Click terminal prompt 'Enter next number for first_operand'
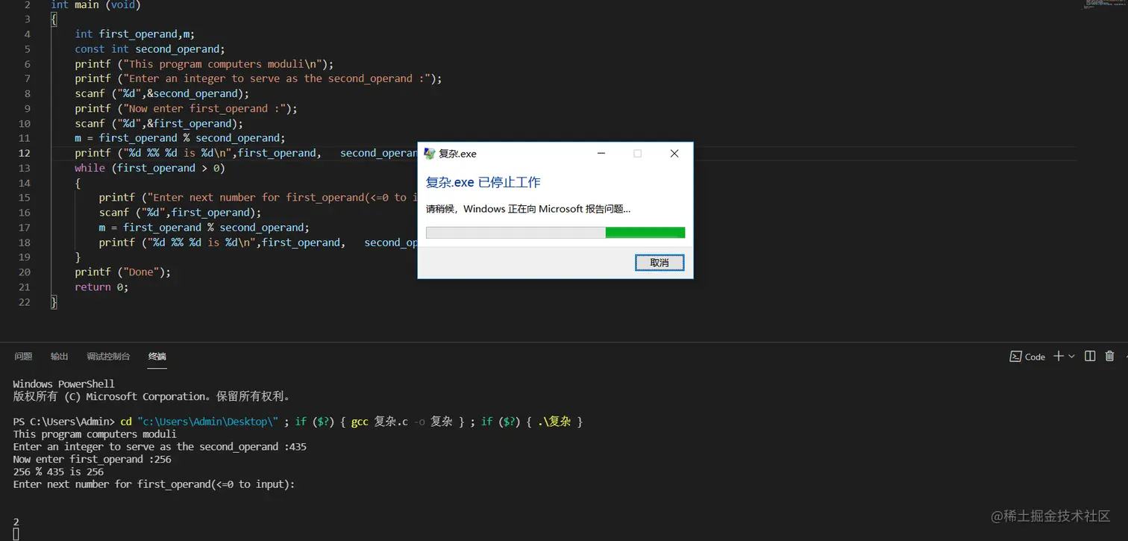 click(x=154, y=484)
